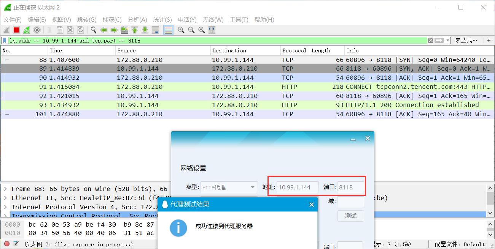Expand the Ethernet II detail tree
The image size is (495, 249).
point(5,198)
